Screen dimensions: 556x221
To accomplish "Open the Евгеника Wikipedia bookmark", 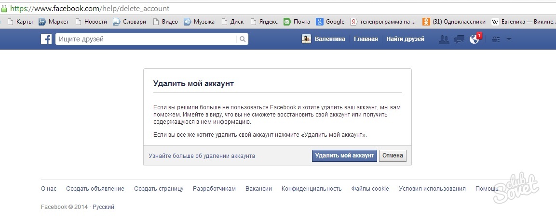I will coord(523,22).
